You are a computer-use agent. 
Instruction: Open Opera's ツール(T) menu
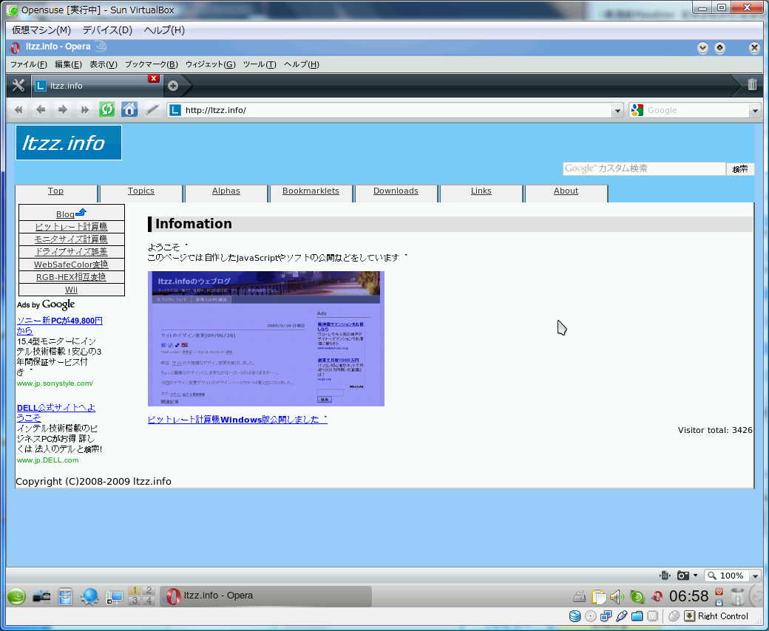[x=260, y=64]
